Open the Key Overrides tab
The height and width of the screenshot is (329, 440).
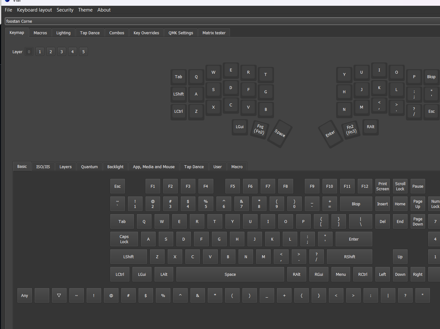point(146,32)
